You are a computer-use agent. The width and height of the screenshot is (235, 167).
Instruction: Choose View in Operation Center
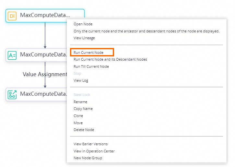pos(94,151)
